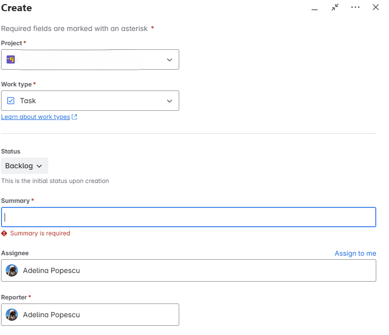Open the Learn about work types link
Screen dimensions: 389x335
[36, 117]
